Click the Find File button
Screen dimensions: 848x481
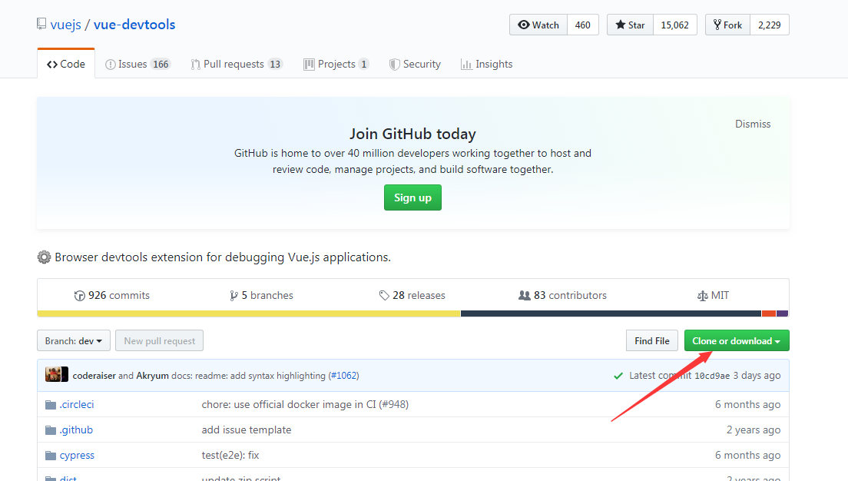652,341
